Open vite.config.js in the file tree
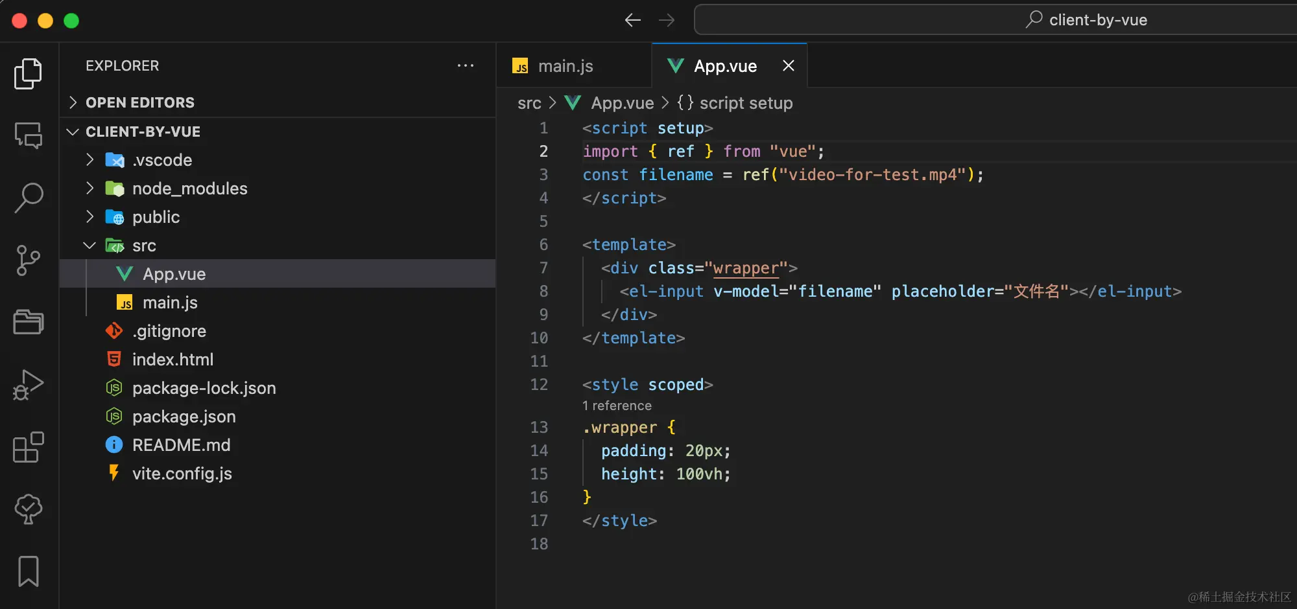1297x609 pixels. click(278, 474)
